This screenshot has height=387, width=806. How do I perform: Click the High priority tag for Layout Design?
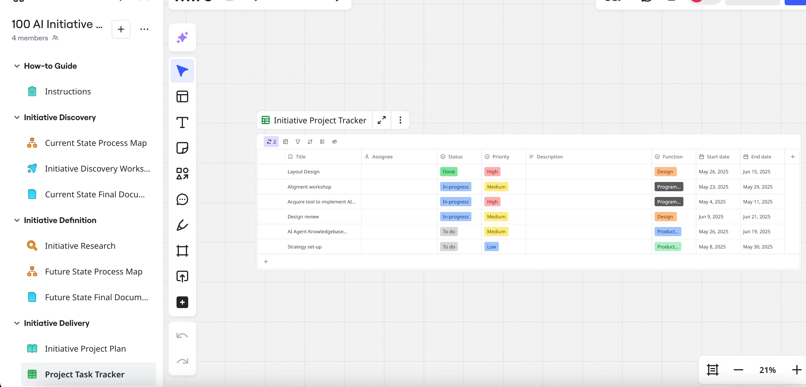pos(492,172)
